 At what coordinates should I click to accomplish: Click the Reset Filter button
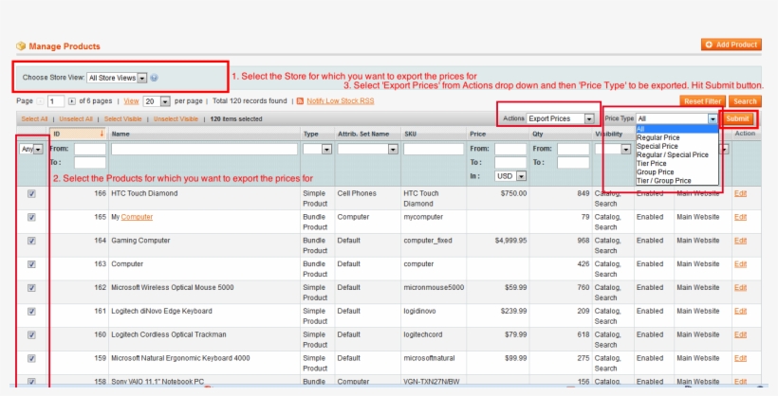click(703, 101)
